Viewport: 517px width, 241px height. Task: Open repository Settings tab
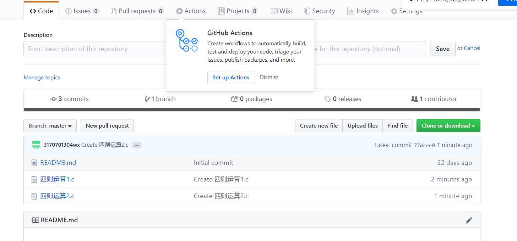[x=406, y=11]
